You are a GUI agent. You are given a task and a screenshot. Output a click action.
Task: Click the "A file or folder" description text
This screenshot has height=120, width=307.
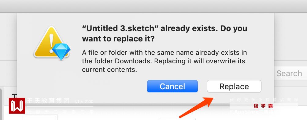[164, 61]
